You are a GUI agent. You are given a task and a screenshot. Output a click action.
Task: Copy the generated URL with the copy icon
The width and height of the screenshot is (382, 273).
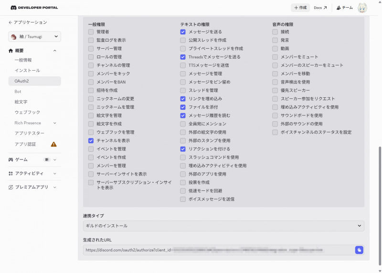[x=359, y=250]
